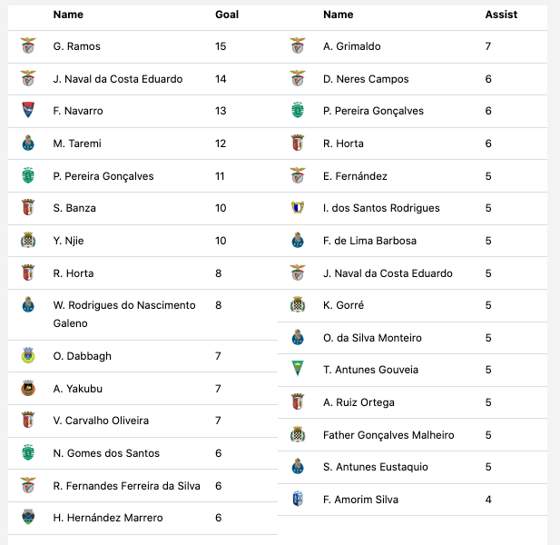560x545 pixels.
Task: Select W. Rodrigues do Nascimento Galeno row
Action: point(142,314)
